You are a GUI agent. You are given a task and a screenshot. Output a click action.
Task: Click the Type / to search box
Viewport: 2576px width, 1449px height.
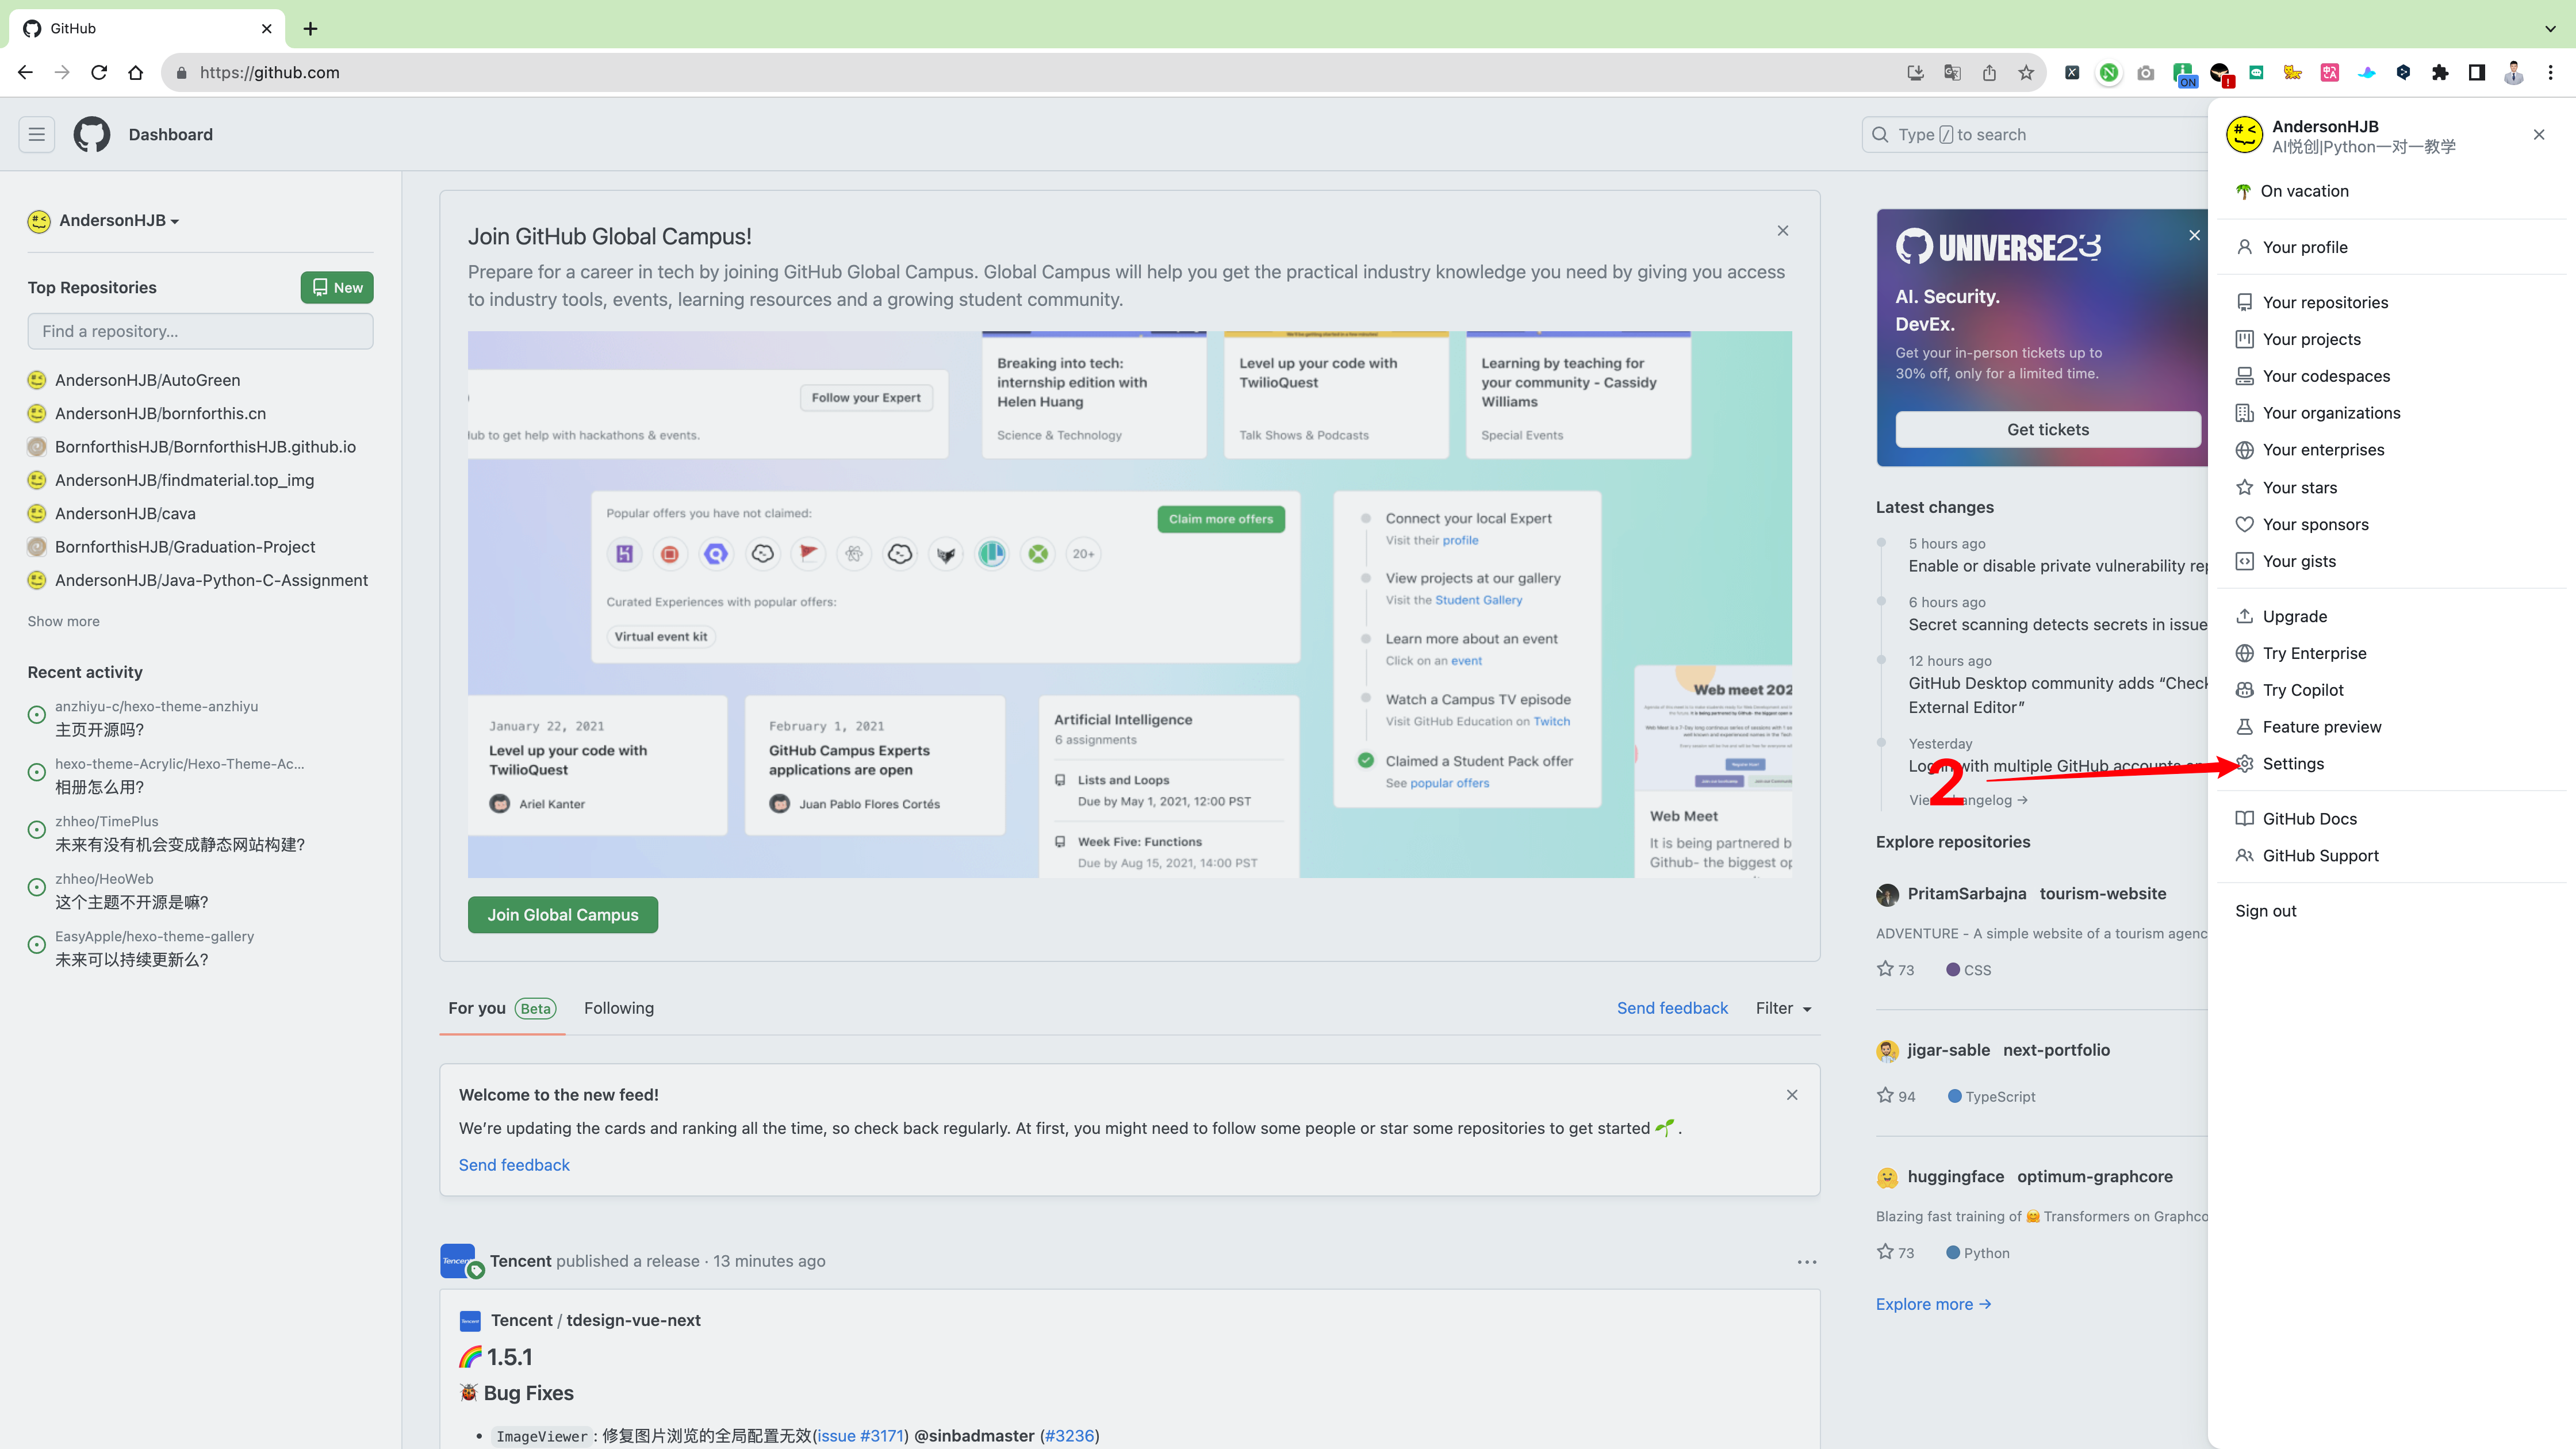[2035, 134]
